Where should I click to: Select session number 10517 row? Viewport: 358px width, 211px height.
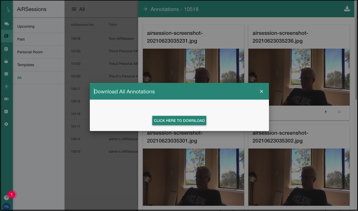[x=101, y=89]
